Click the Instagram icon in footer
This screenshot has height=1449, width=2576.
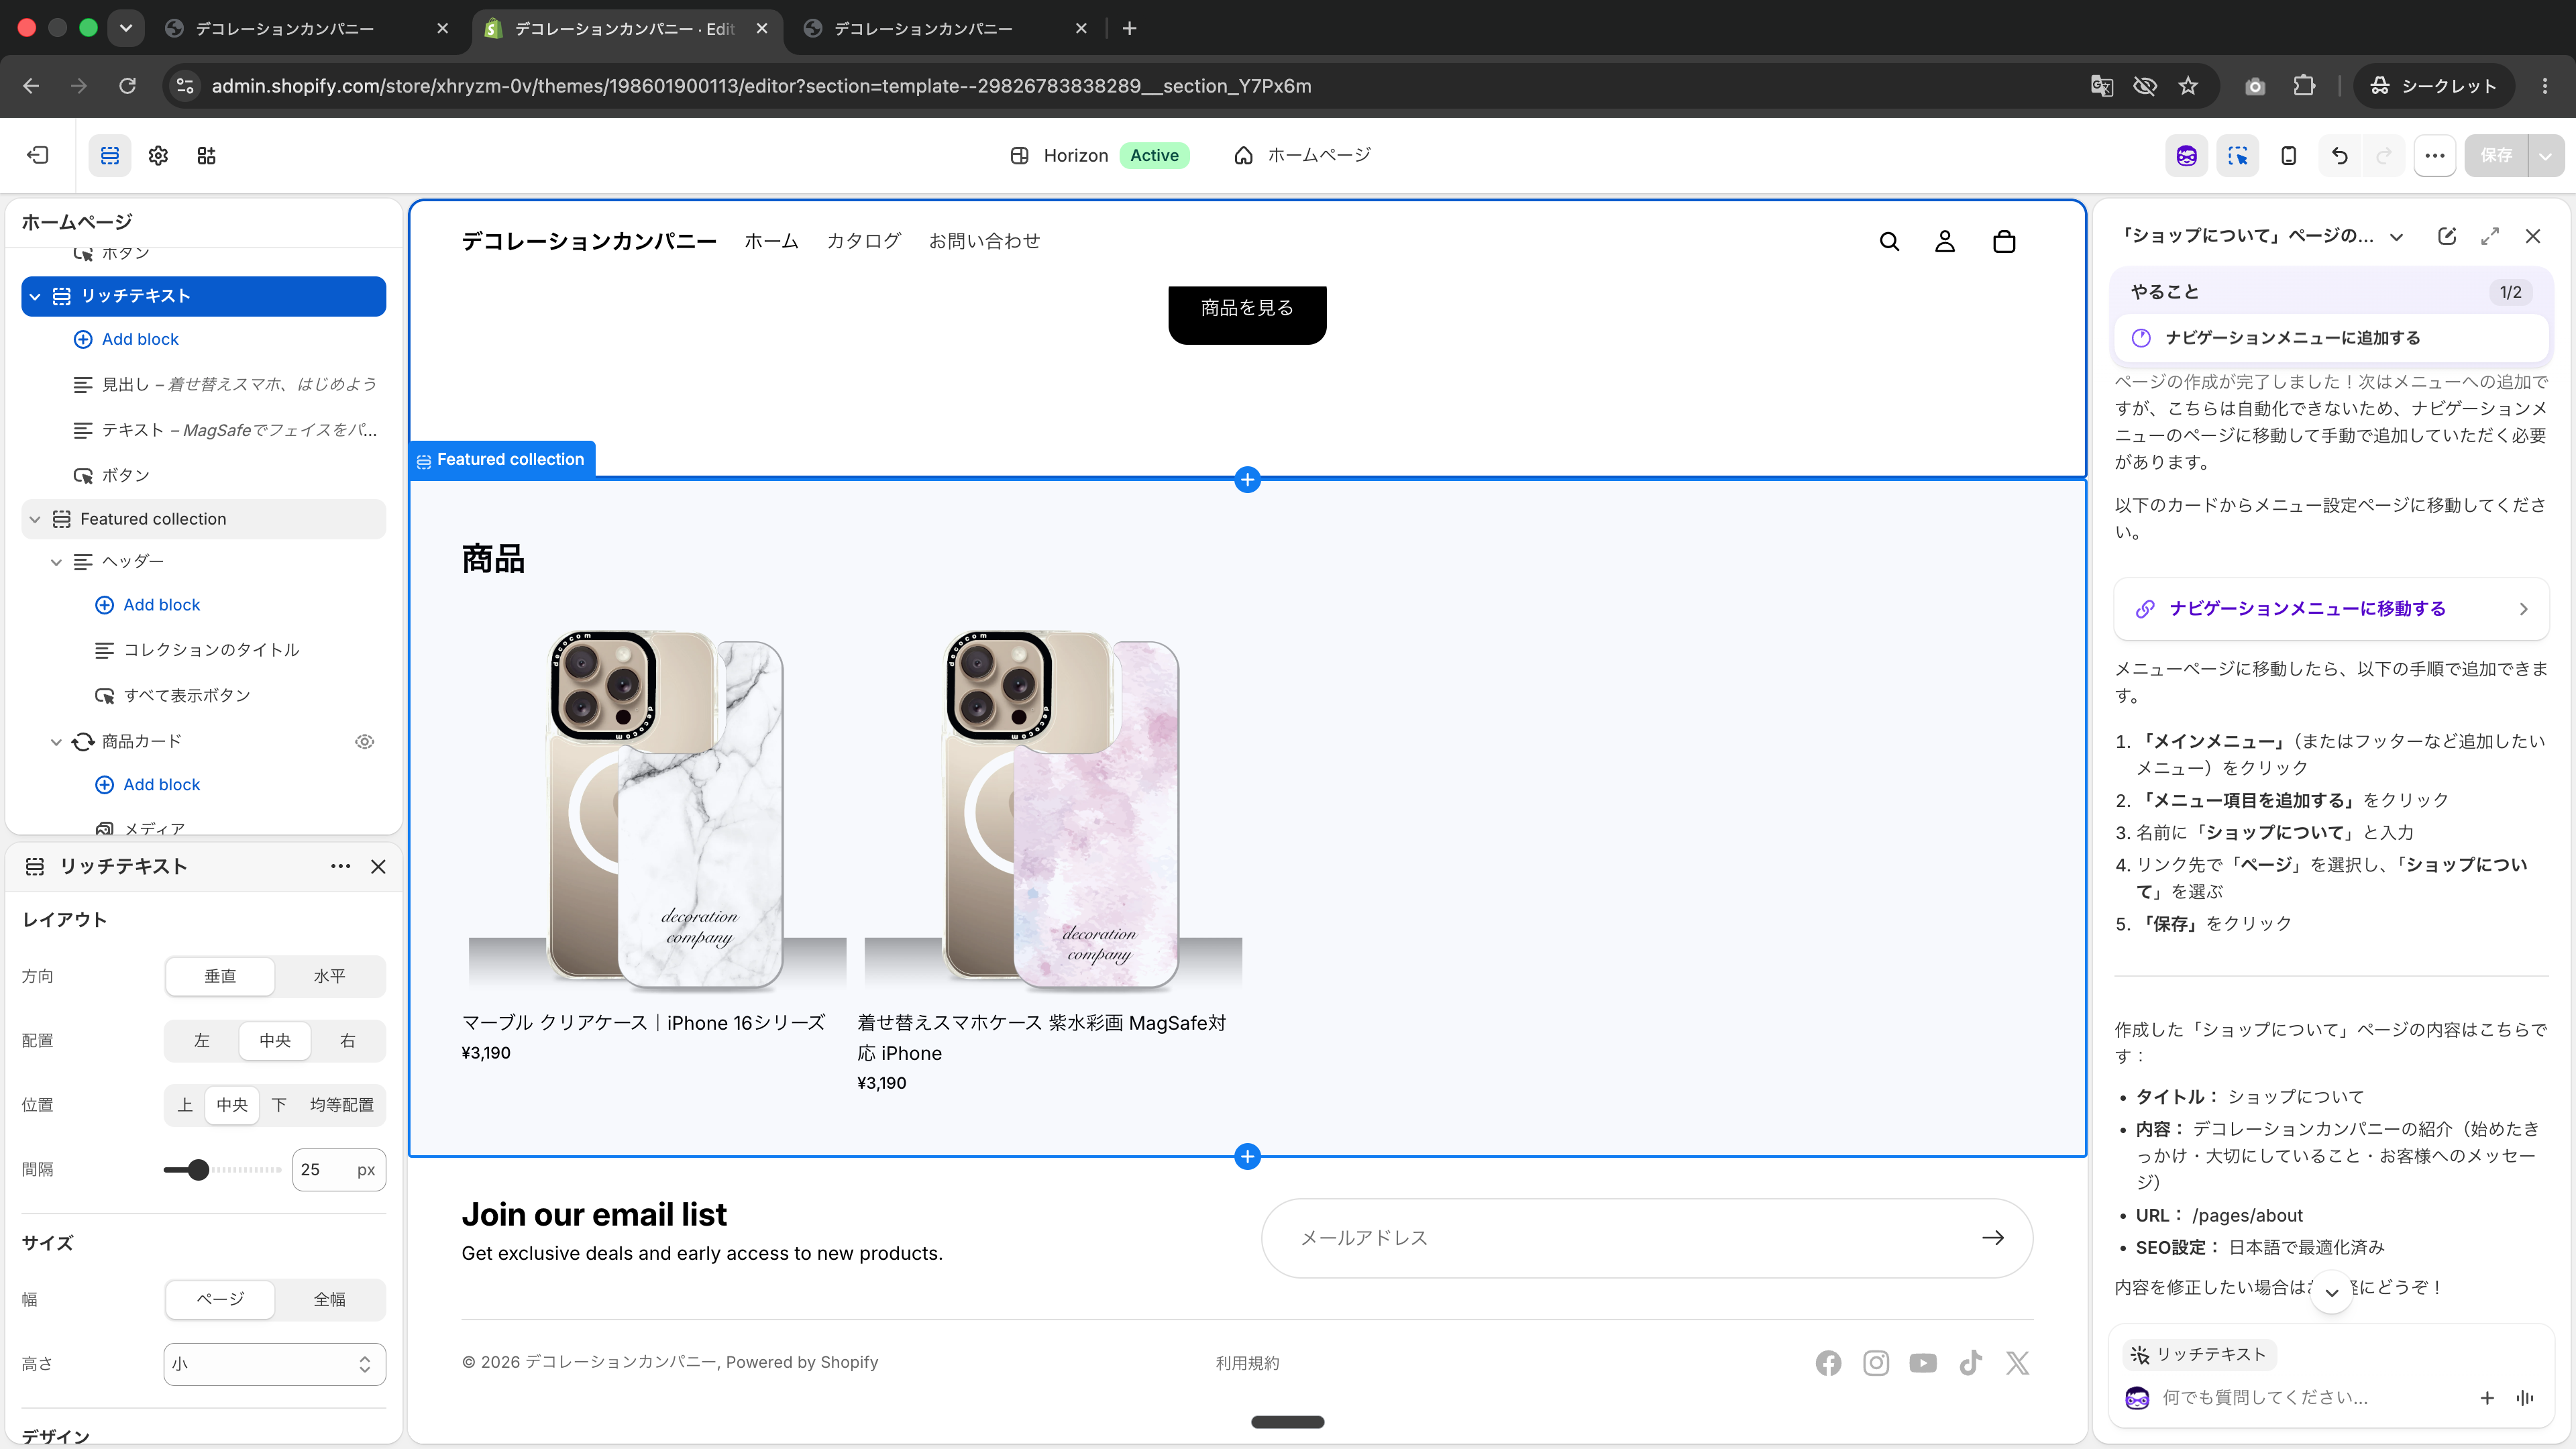(x=1876, y=1363)
